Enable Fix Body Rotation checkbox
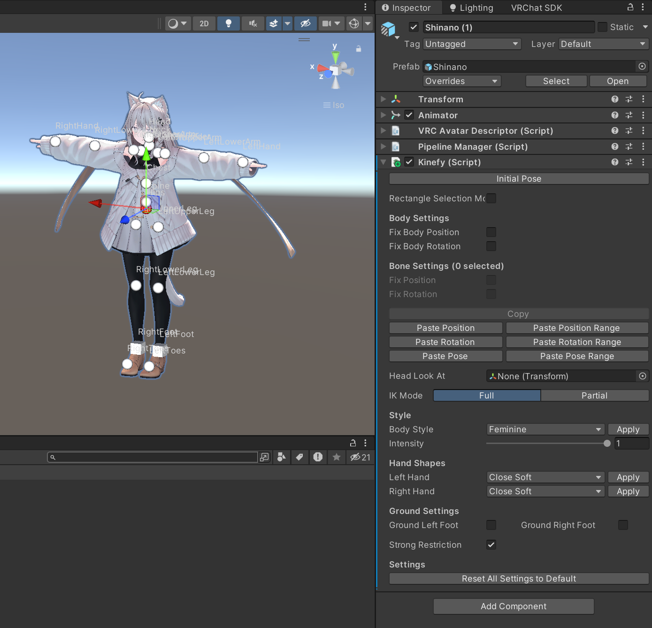 point(491,246)
